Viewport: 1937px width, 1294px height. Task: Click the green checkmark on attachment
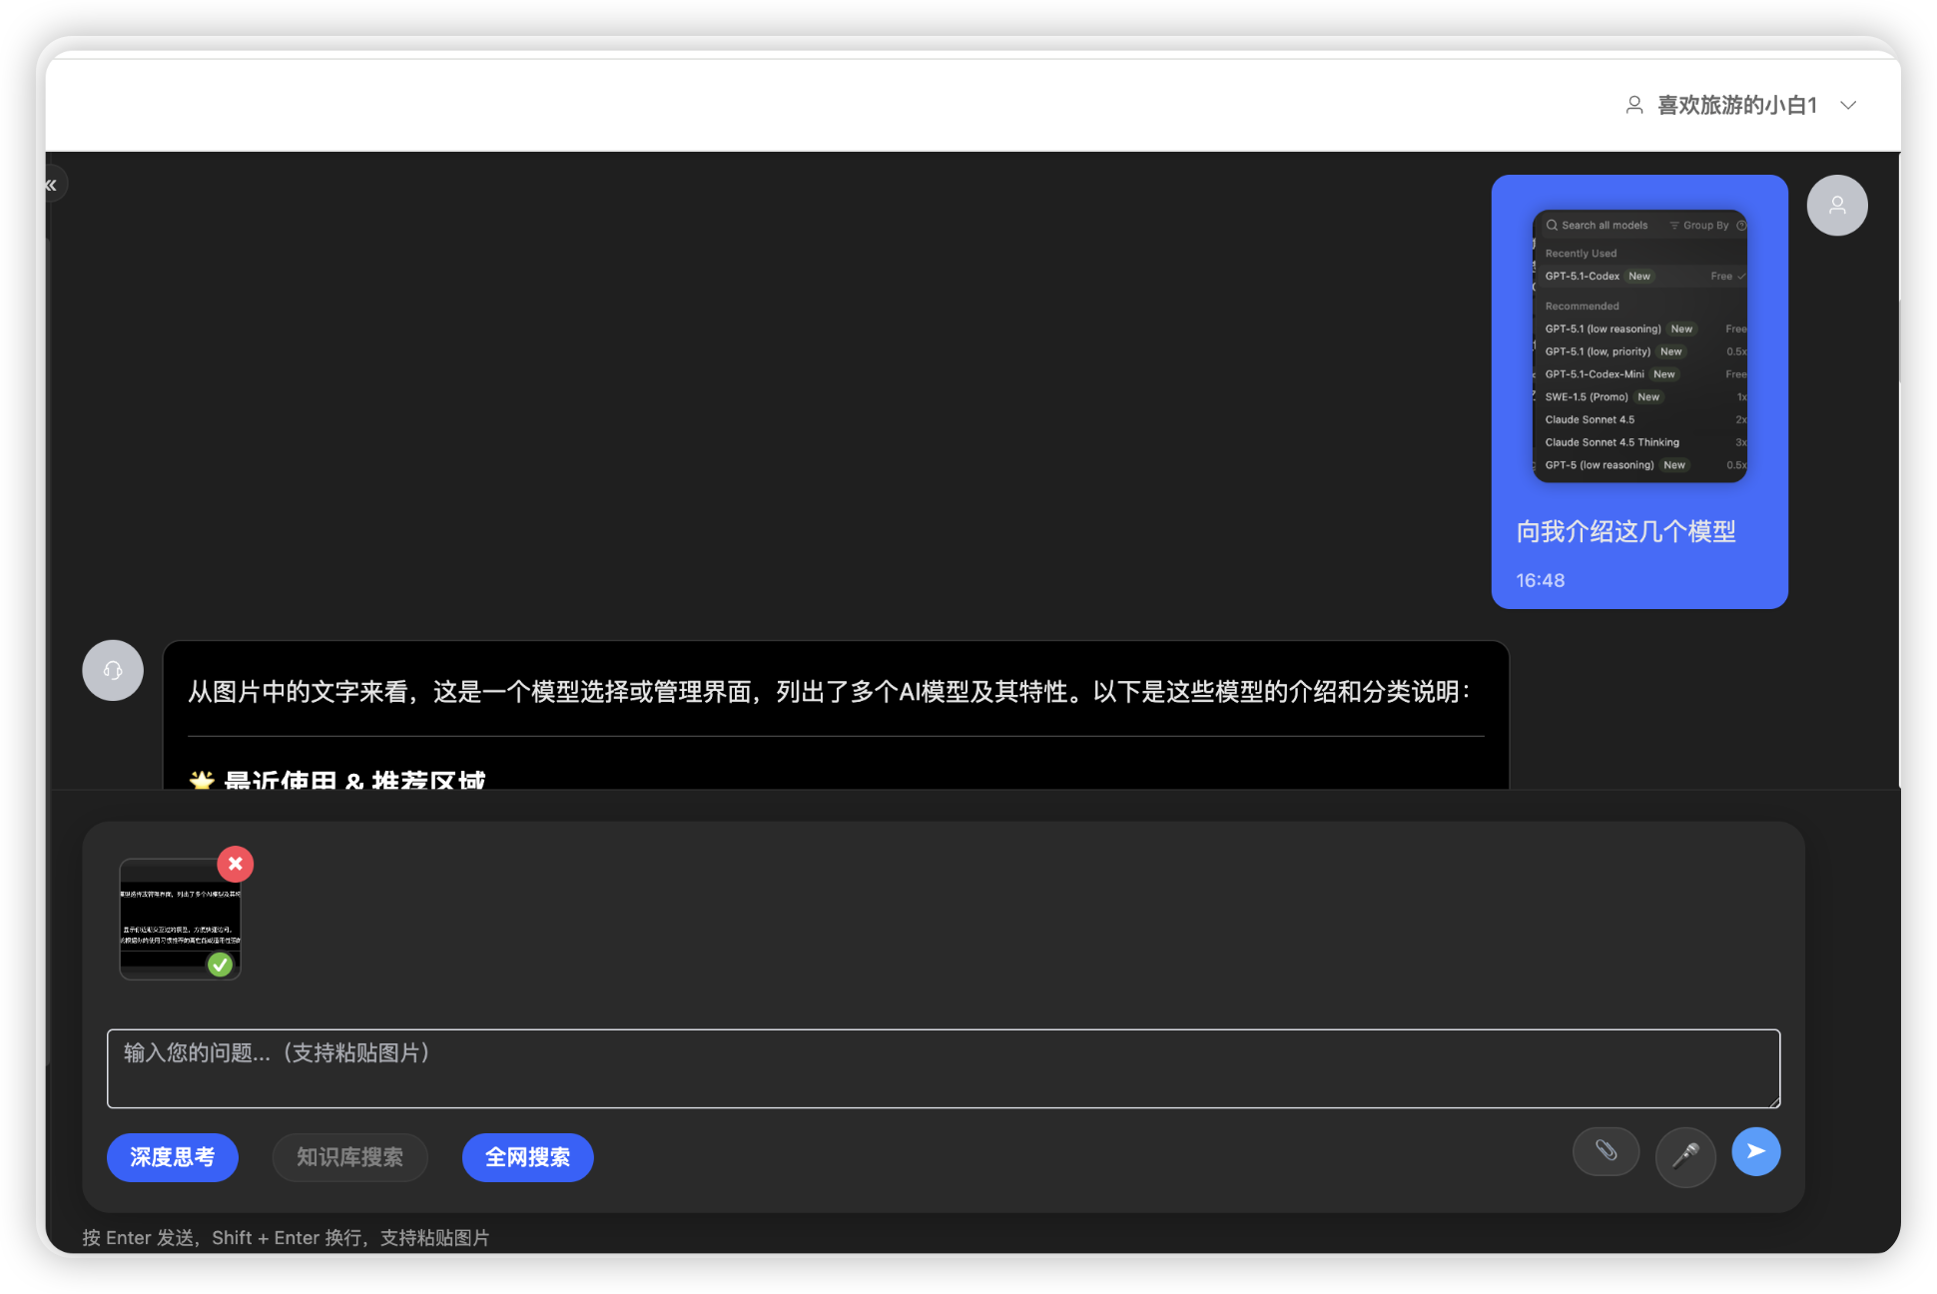tap(220, 965)
